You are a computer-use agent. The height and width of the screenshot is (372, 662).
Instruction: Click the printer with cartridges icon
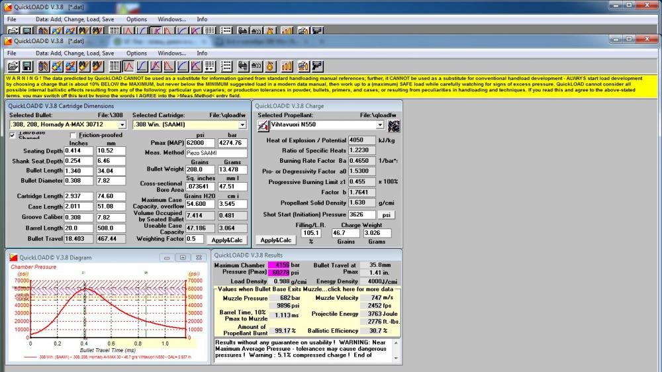point(303,66)
